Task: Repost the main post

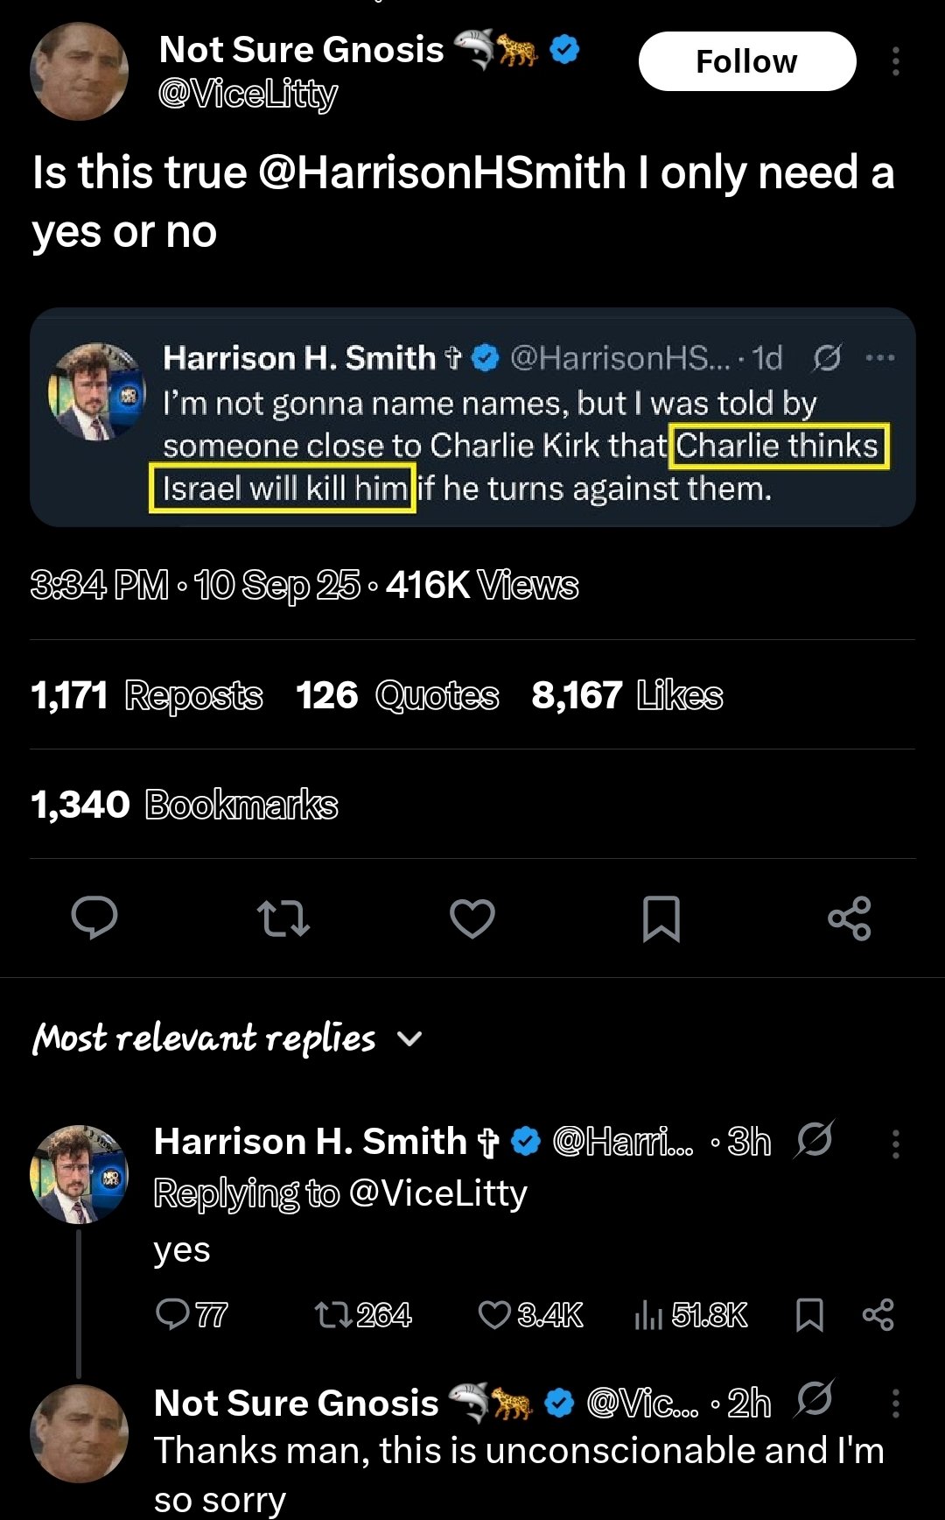Action: (283, 918)
